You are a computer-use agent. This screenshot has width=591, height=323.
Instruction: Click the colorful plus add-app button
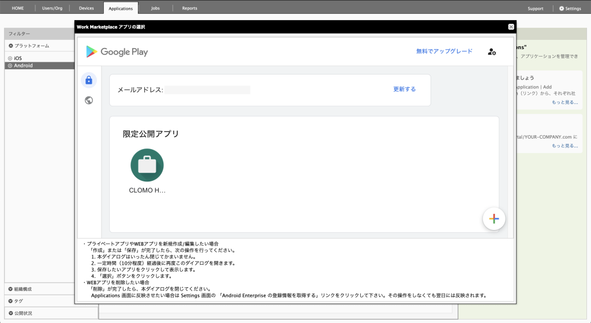[x=493, y=218]
